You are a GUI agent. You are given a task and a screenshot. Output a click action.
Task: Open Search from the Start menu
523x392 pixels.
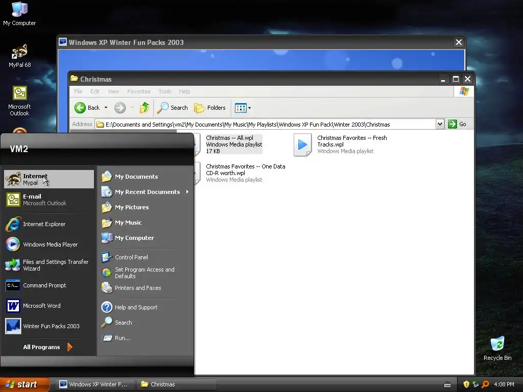click(146, 323)
